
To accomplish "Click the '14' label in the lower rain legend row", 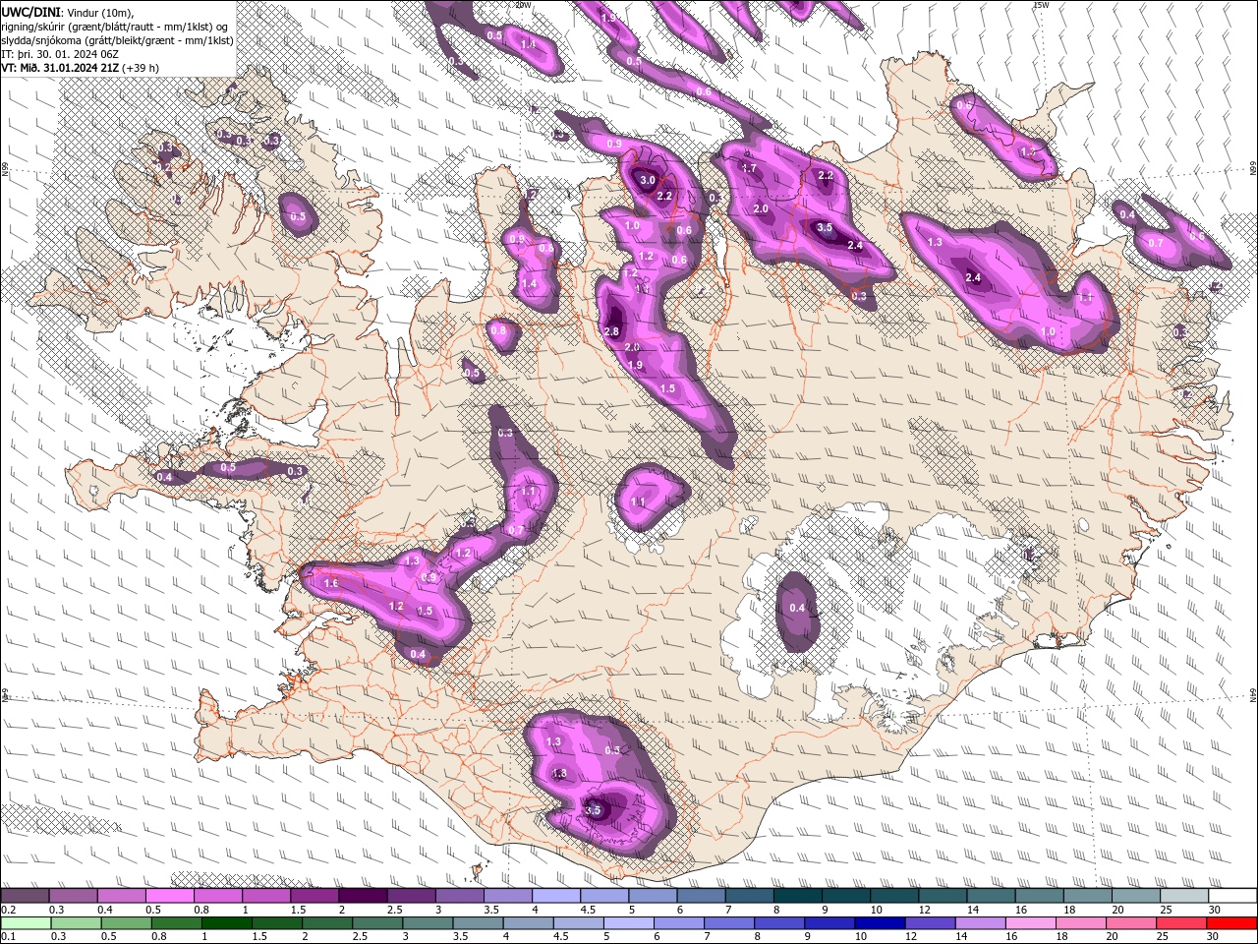I will tap(962, 937).
